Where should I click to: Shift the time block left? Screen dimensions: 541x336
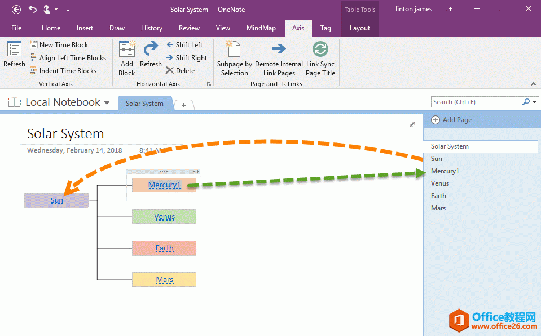click(186, 44)
